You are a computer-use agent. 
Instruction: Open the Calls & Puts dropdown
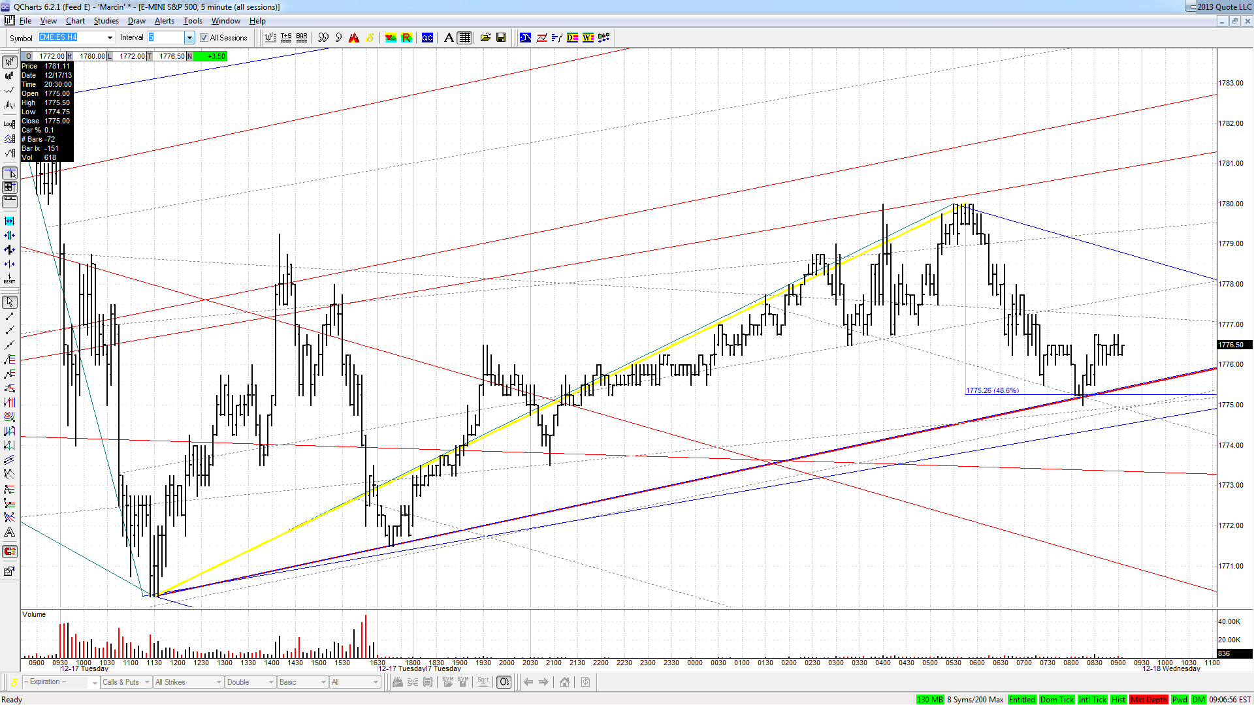click(x=126, y=682)
